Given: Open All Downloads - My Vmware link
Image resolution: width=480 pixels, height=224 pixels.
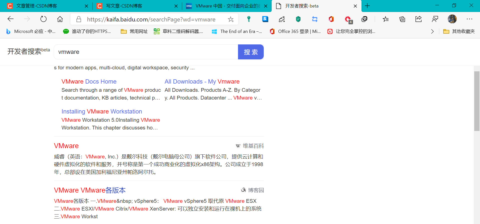Looking at the screenshot, I should coord(202,82).
